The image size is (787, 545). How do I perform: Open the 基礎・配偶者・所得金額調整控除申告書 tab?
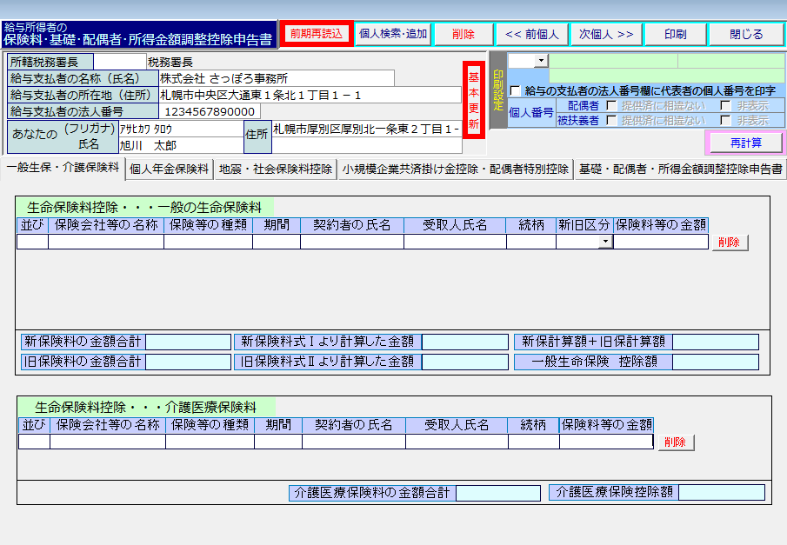(x=680, y=169)
